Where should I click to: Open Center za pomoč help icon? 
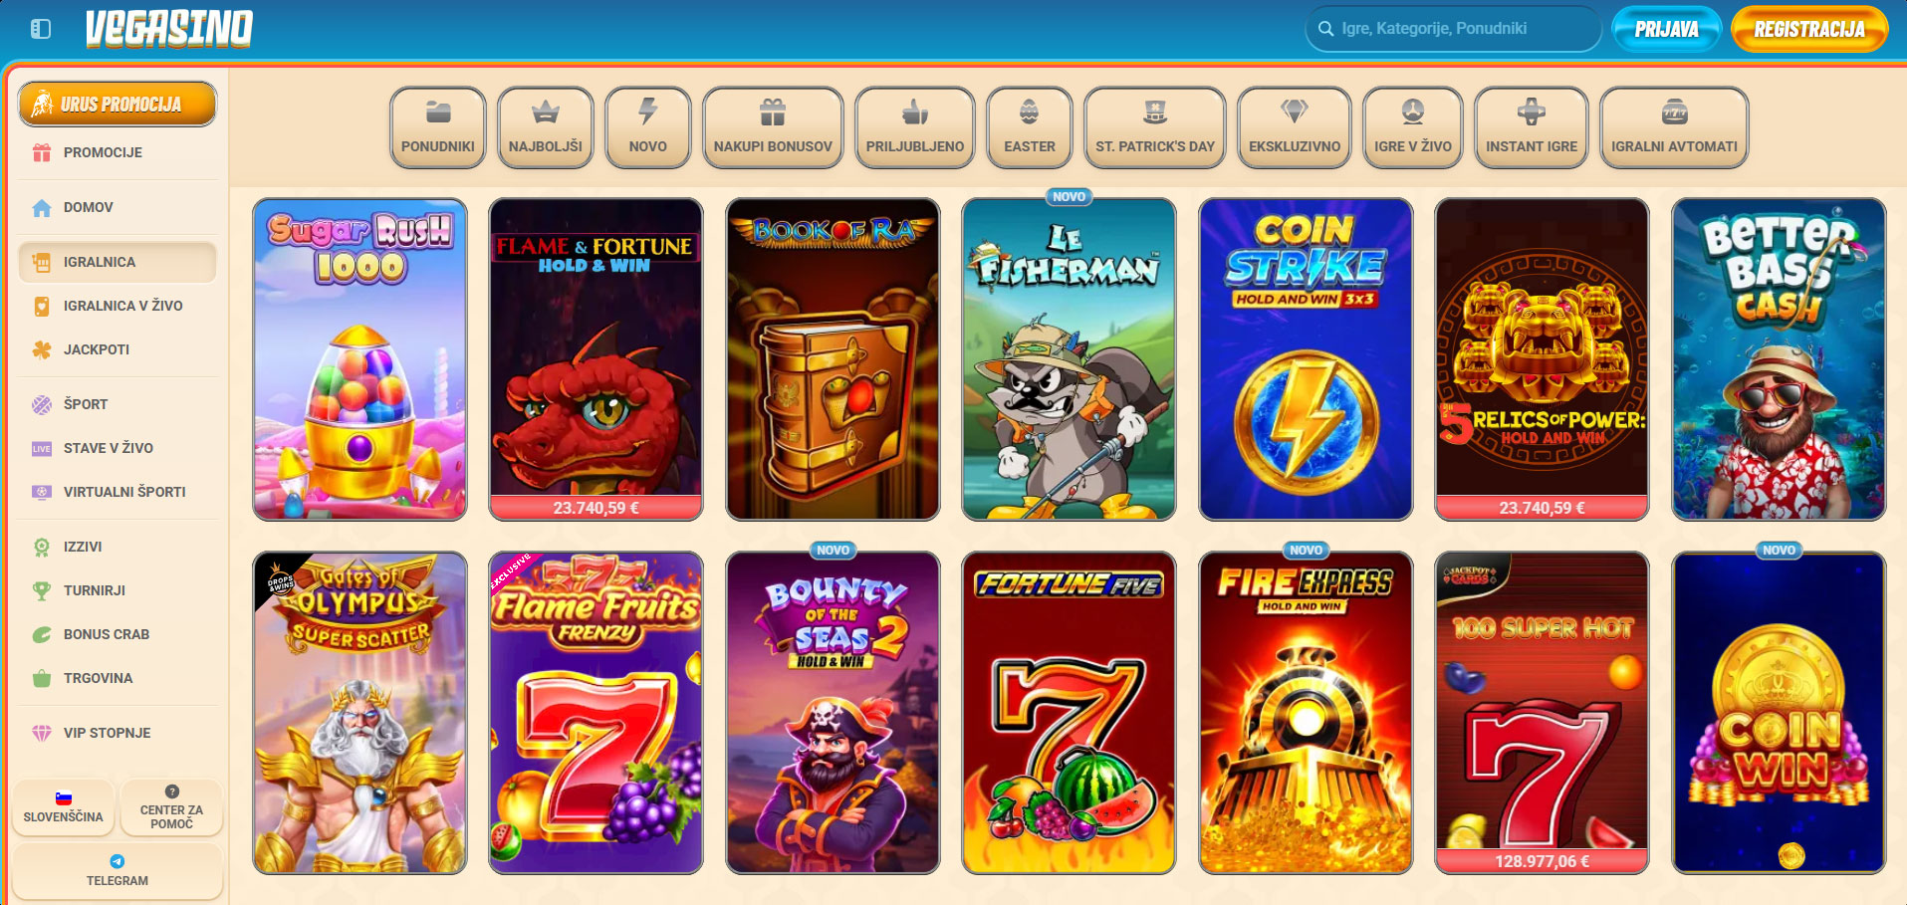172,792
